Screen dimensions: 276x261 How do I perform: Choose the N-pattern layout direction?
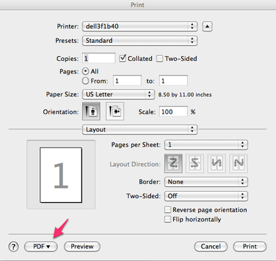[x=238, y=163]
